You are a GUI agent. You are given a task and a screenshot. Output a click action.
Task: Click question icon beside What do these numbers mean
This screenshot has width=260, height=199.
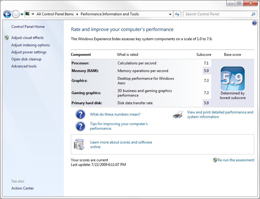tap(80, 114)
